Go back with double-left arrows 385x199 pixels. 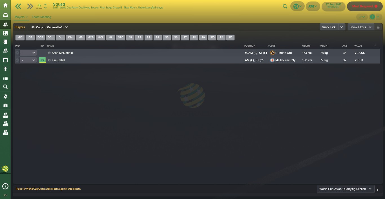pos(18,6)
